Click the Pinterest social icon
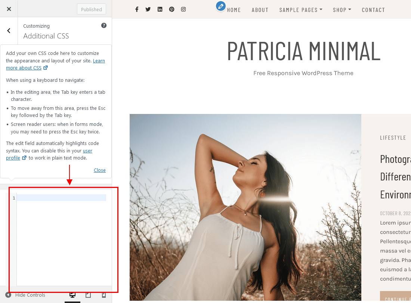 tap(171, 9)
